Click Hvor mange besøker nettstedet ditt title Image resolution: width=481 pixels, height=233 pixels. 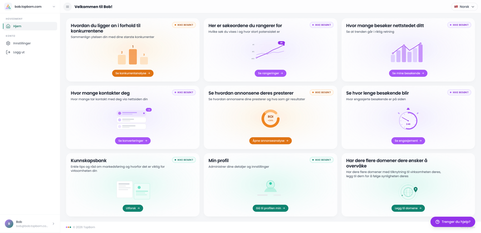pyautogui.click(x=385, y=25)
